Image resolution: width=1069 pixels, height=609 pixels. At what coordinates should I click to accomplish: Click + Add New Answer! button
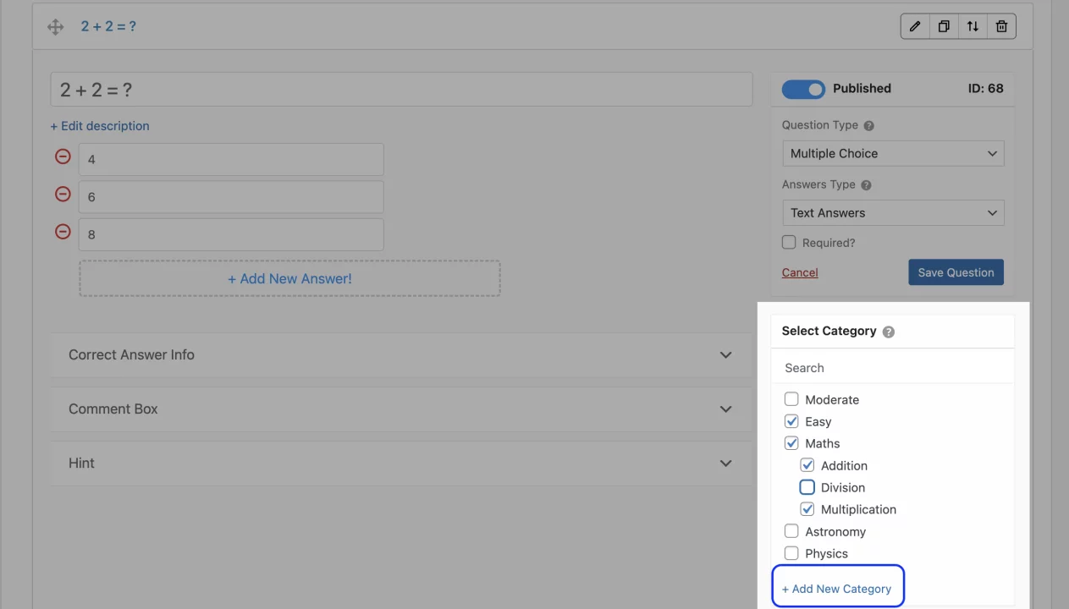point(289,278)
